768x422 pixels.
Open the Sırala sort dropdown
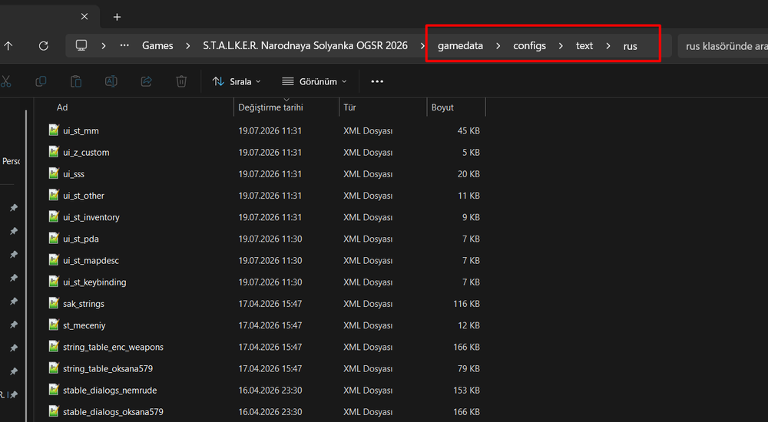point(237,81)
